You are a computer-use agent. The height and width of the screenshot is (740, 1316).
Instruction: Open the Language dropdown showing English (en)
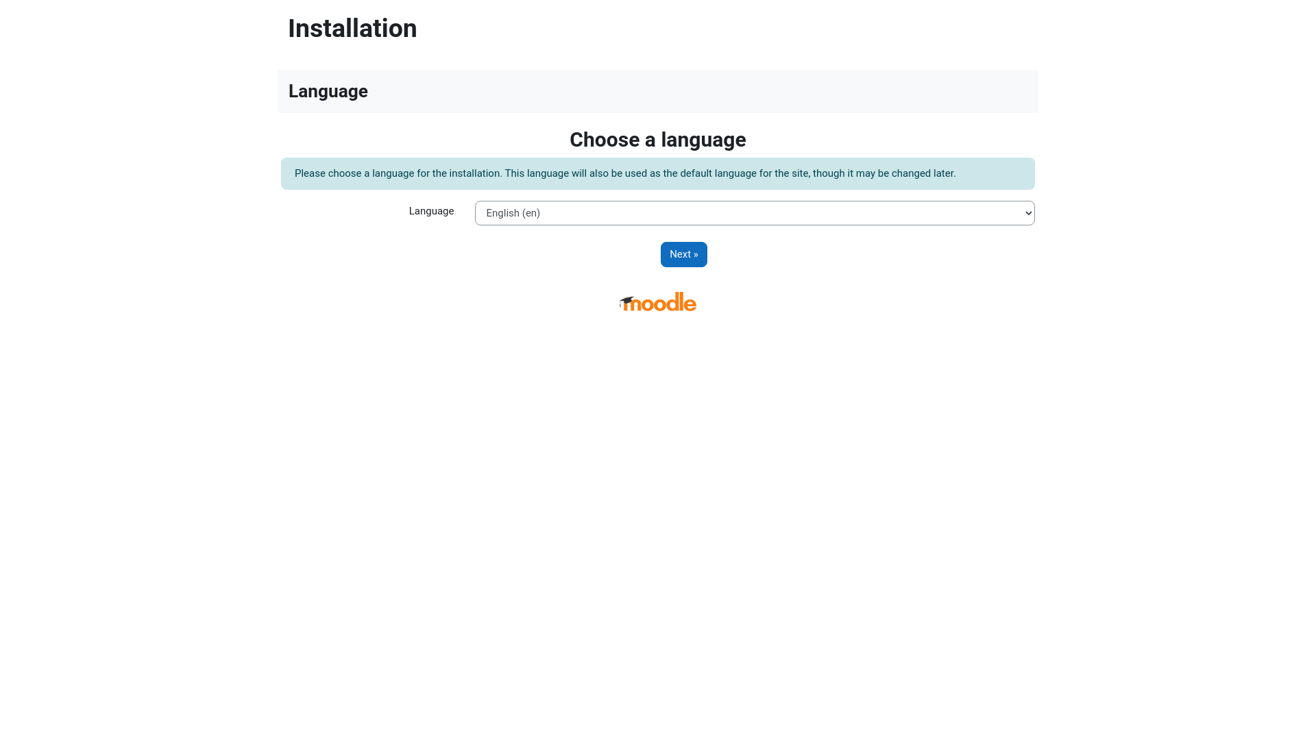755,213
